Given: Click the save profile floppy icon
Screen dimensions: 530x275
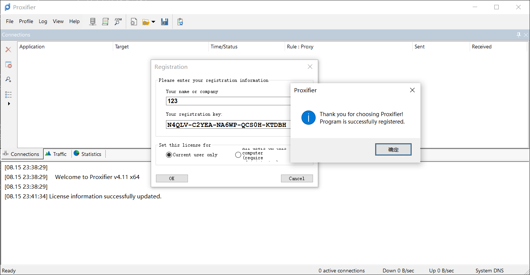Looking at the screenshot, I should coord(165,22).
